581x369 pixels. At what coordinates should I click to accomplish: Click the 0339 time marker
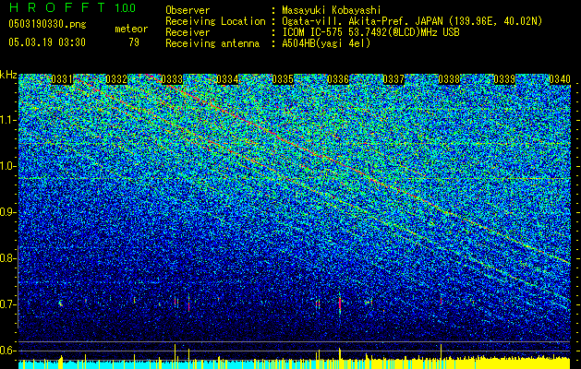tap(504, 79)
